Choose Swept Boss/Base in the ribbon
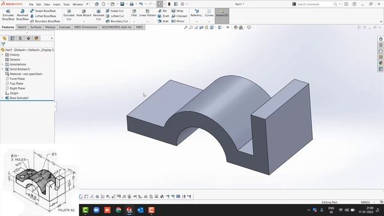Screen dimensions: 384x216 pos(43,11)
